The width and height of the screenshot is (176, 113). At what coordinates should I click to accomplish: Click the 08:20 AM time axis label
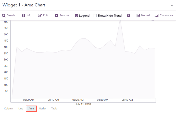(x=78, y=100)
